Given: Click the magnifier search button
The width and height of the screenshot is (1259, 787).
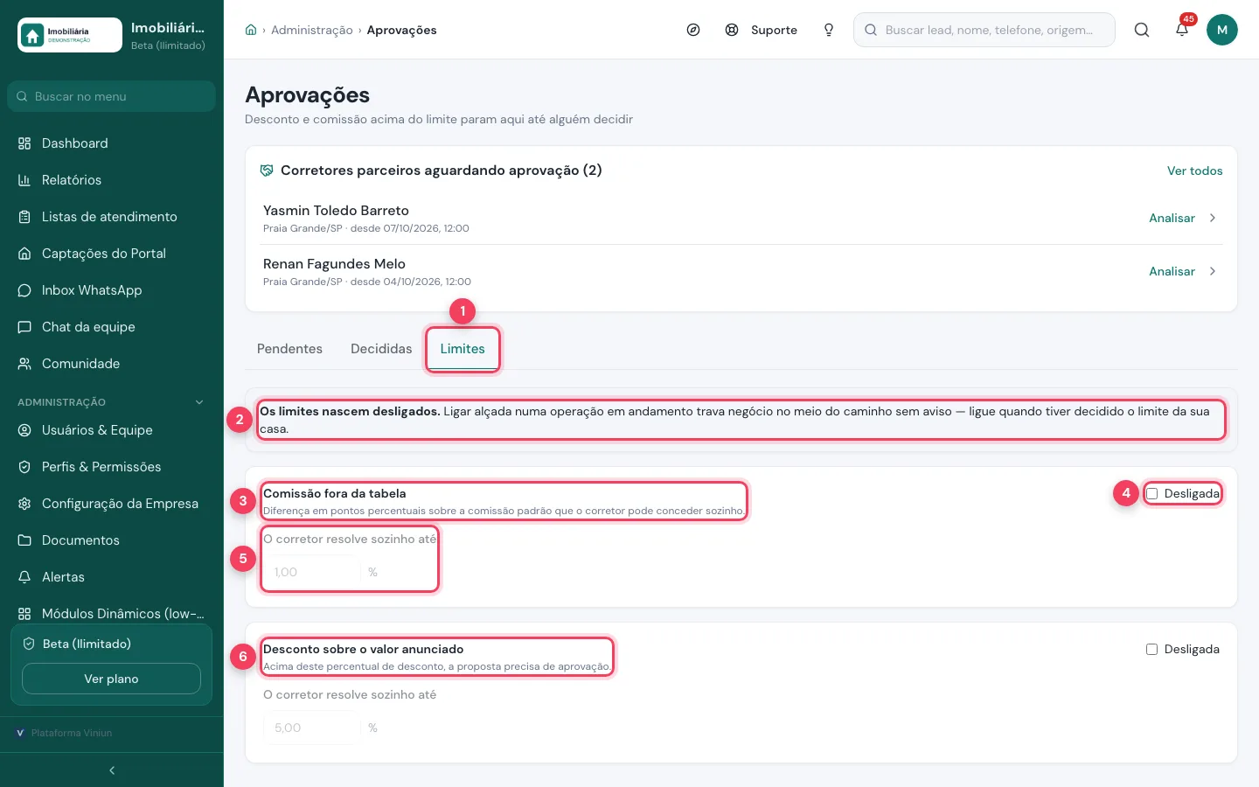Looking at the screenshot, I should click(x=1142, y=30).
